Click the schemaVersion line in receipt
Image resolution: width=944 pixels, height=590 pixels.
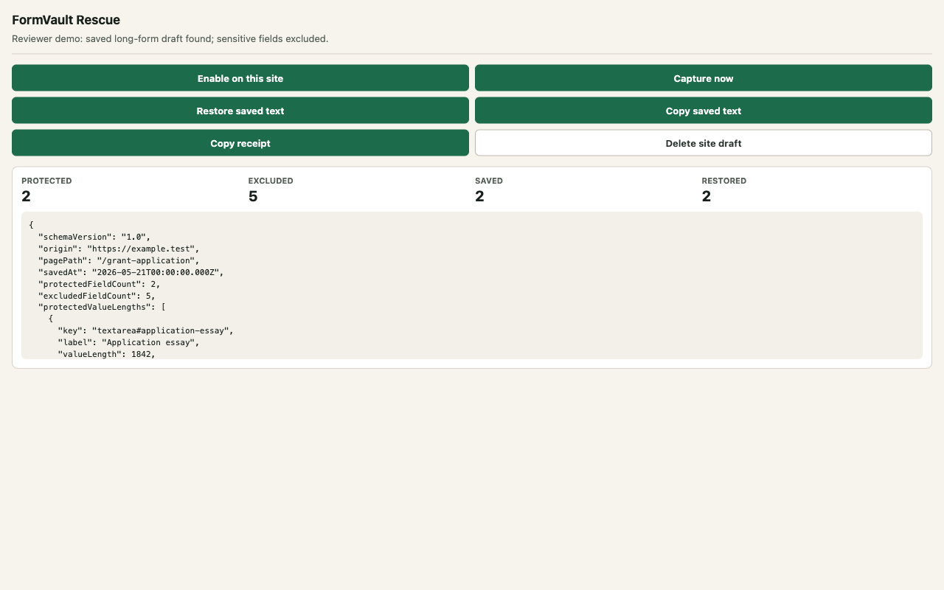coord(94,237)
